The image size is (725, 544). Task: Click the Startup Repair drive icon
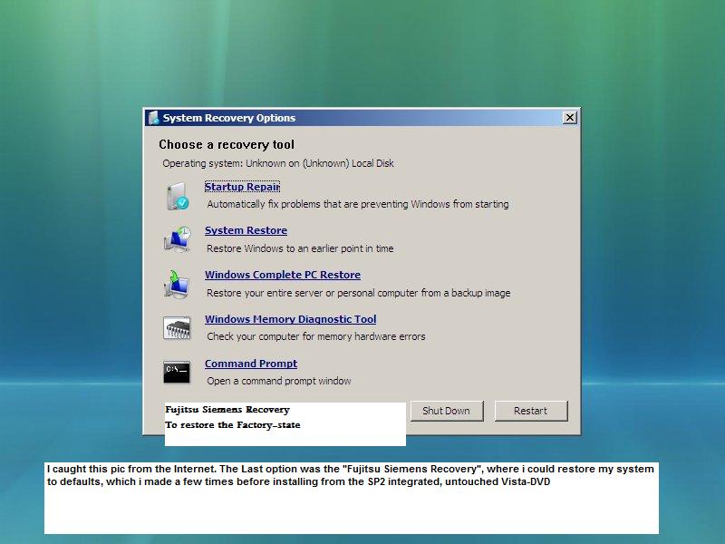pyautogui.click(x=178, y=196)
